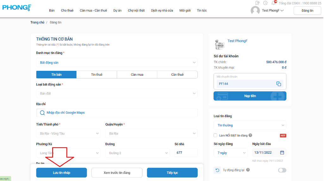Copy the transfer code PF144
324x181 pixels.
click(x=278, y=84)
